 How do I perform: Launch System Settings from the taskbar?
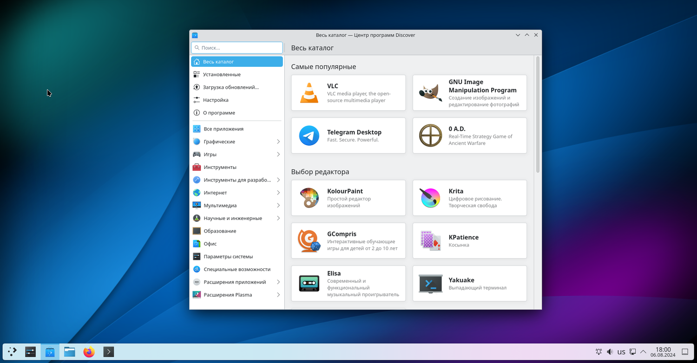(31, 352)
